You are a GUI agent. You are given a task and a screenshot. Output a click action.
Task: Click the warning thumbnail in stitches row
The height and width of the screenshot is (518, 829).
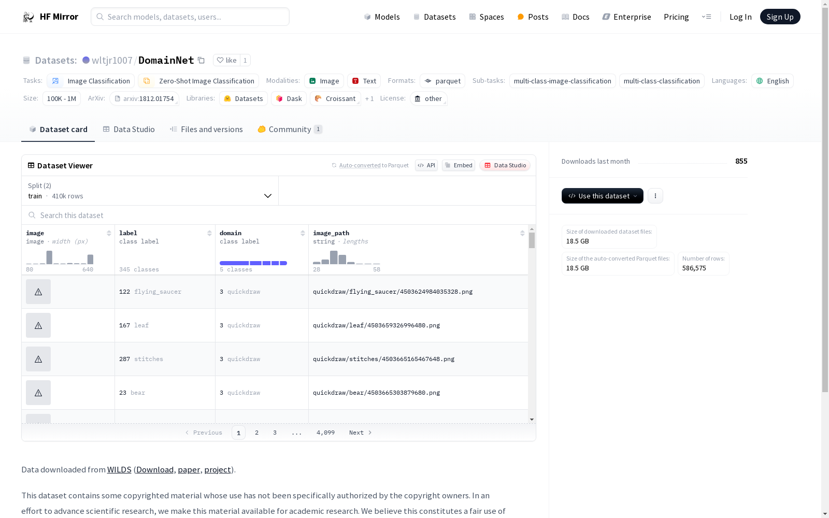38,359
